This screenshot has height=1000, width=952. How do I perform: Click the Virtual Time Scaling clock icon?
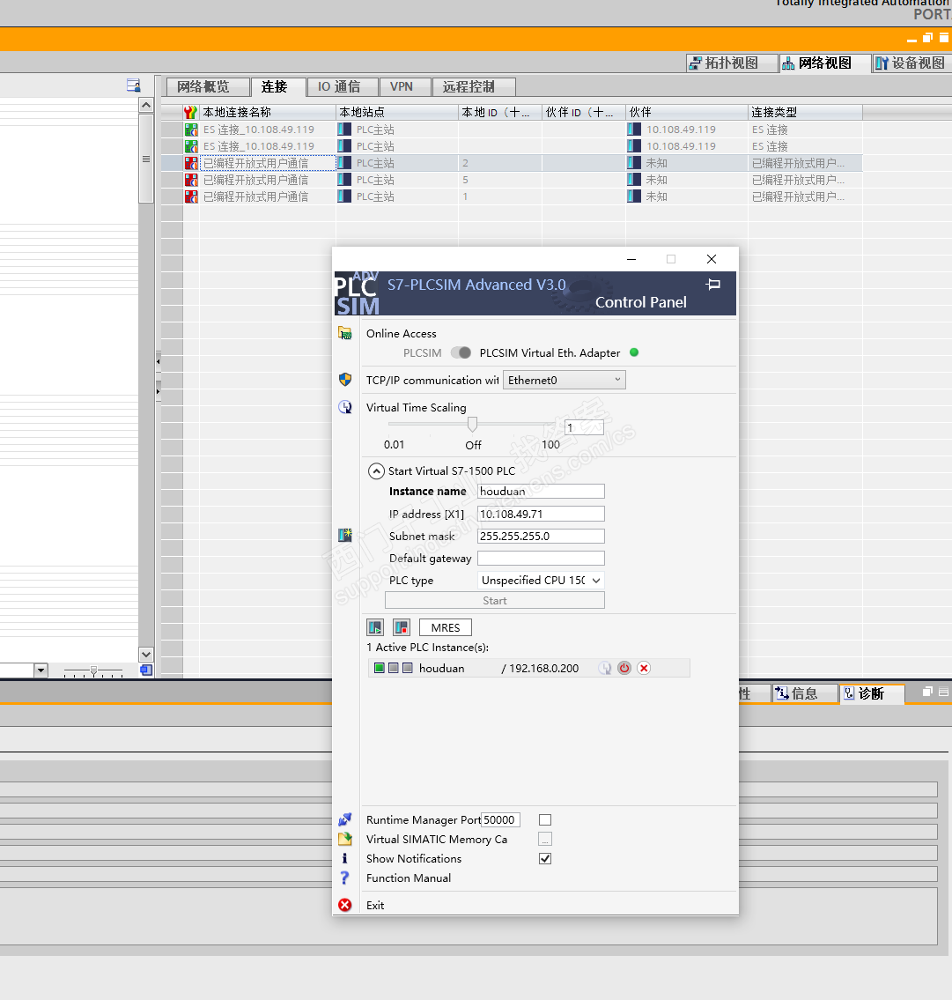345,407
